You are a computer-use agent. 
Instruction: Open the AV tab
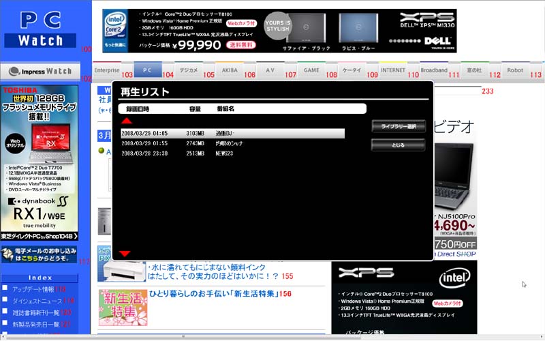(270, 70)
